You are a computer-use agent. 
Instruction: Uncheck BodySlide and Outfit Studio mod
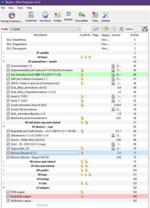tap(8, 131)
